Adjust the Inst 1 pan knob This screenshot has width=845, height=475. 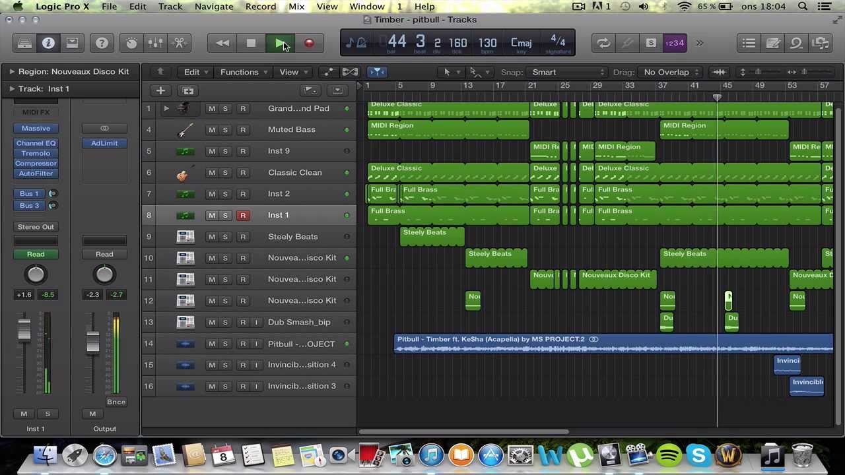coord(36,274)
